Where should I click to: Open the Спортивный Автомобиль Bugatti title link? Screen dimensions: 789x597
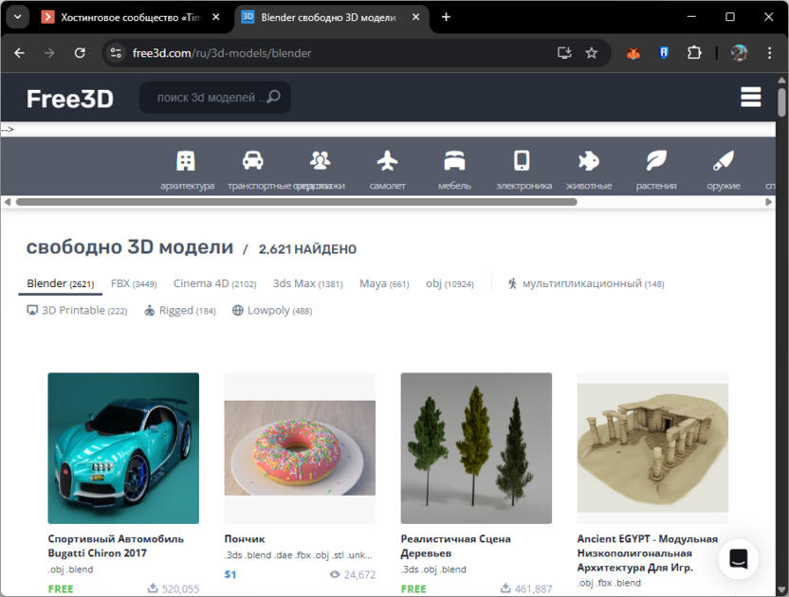(116, 546)
